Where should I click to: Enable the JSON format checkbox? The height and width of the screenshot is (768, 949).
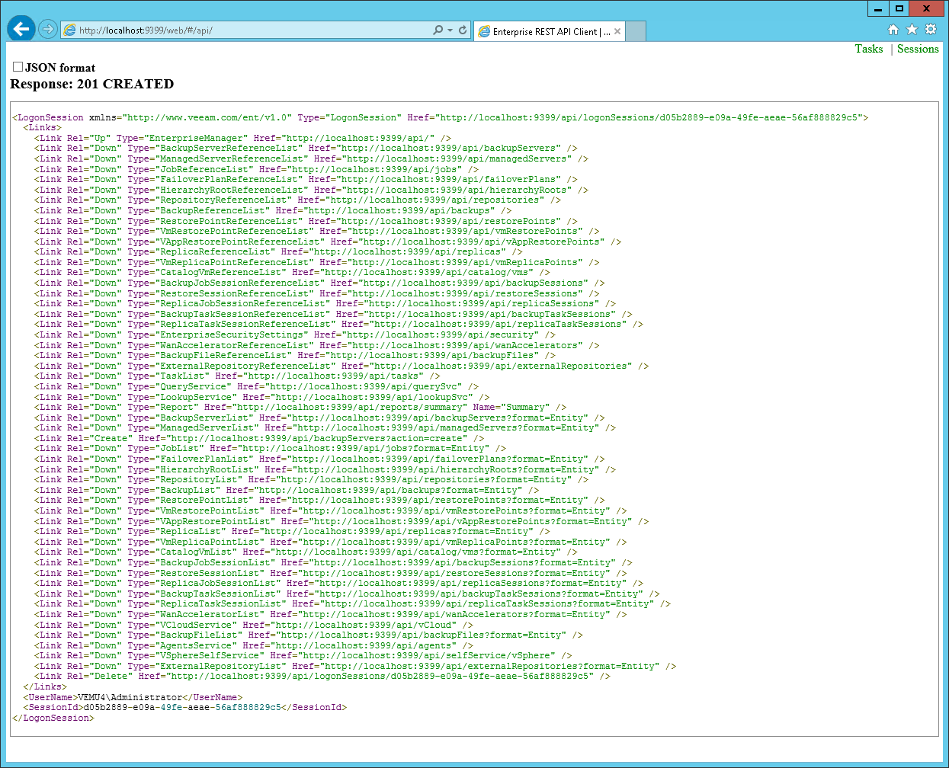coord(18,67)
